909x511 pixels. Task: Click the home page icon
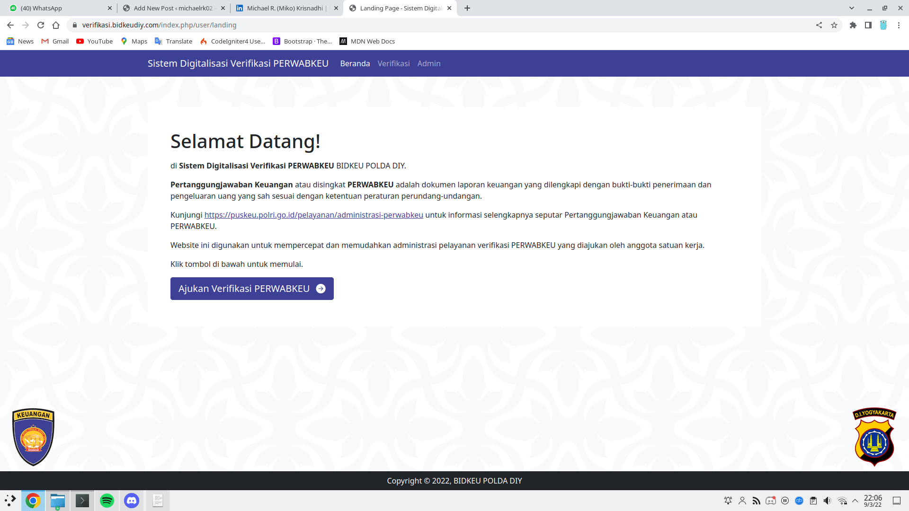tap(56, 25)
